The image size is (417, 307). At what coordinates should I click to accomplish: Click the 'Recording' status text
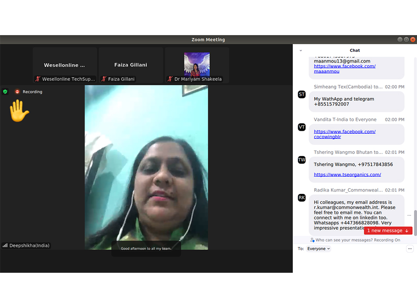tap(32, 92)
